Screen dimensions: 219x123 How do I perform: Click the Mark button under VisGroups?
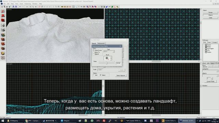[212, 63]
